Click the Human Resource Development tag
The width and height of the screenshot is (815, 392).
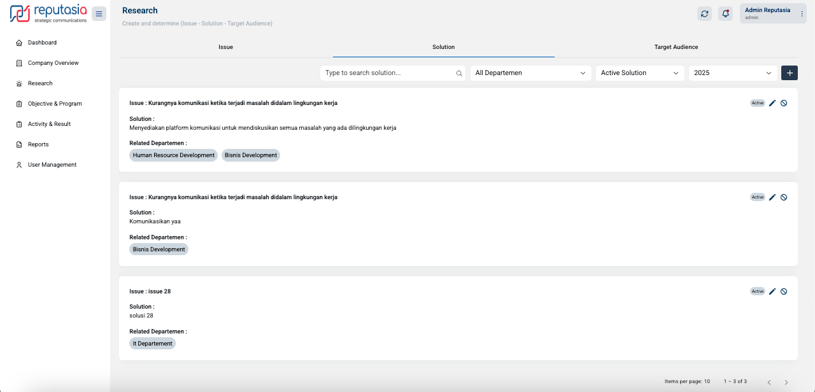(174, 155)
